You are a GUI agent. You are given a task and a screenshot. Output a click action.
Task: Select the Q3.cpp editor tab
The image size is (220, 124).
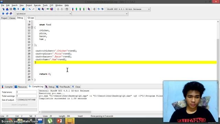coord(31,18)
